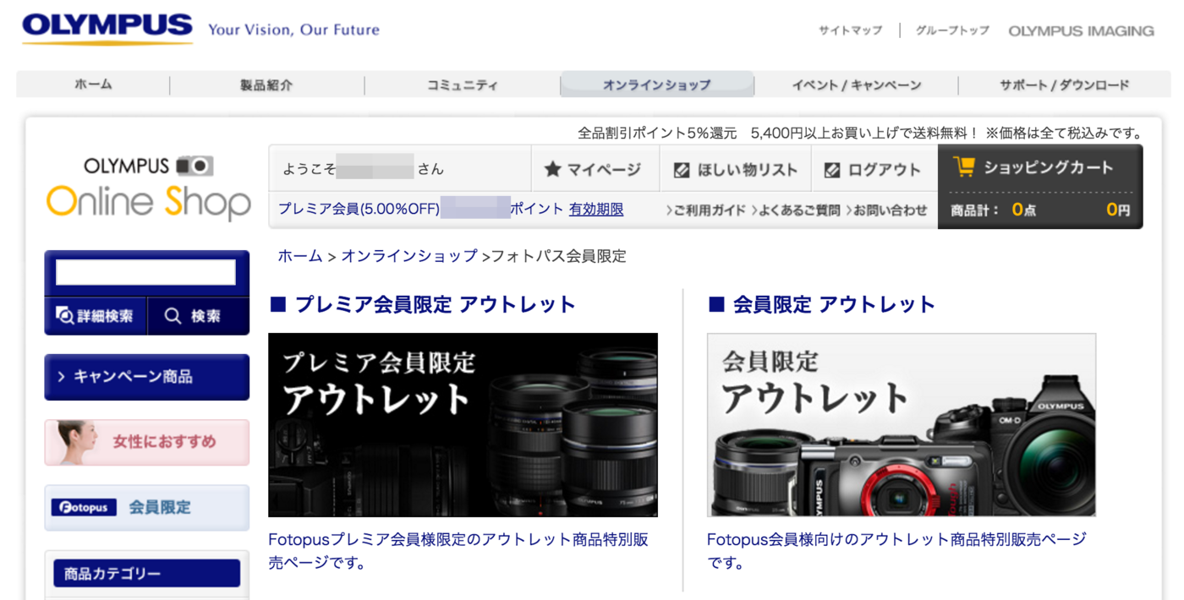Open the グループトップ link
Image resolution: width=1184 pixels, height=600 pixels.
tap(951, 30)
